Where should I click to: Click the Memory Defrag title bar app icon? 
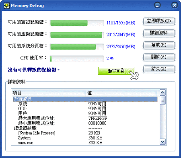tap(6, 6)
